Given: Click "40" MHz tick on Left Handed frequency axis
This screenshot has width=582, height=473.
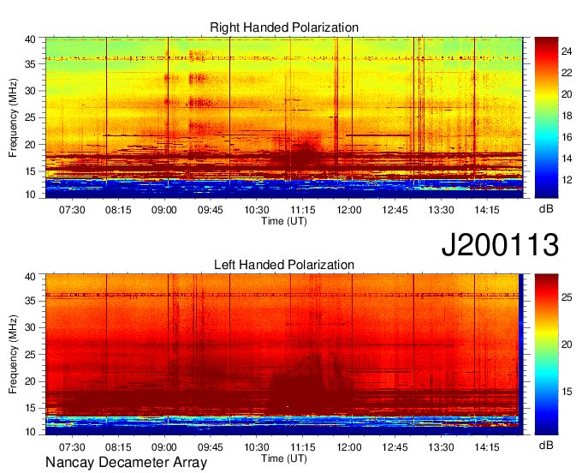Looking at the screenshot, I should (x=31, y=277).
